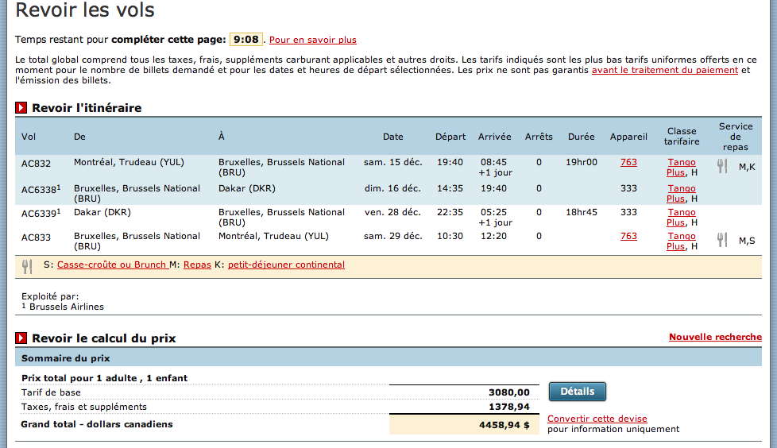Start a new search via Nouvelle recherche
The width and height of the screenshot is (777, 448).
pos(715,337)
